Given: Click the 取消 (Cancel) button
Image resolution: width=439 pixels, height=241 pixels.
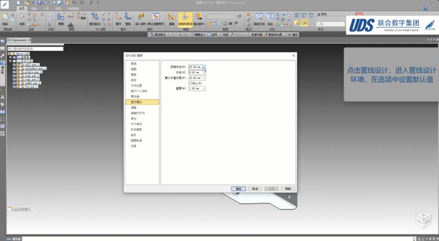Looking at the screenshot, I should pyautogui.click(x=255, y=188).
